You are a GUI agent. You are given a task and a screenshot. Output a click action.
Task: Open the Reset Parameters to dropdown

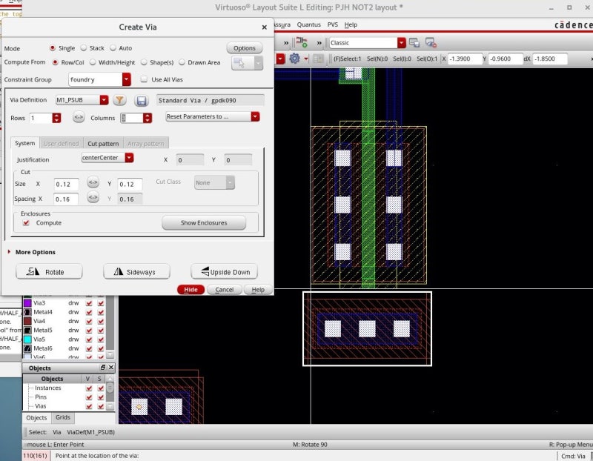[x=255, y=116]
